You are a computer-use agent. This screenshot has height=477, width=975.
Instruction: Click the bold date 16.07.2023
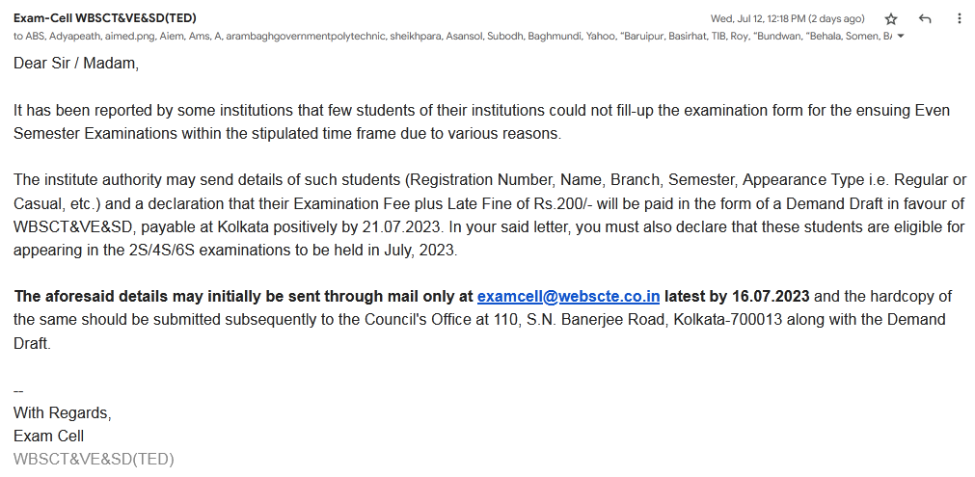pos(771,296)
